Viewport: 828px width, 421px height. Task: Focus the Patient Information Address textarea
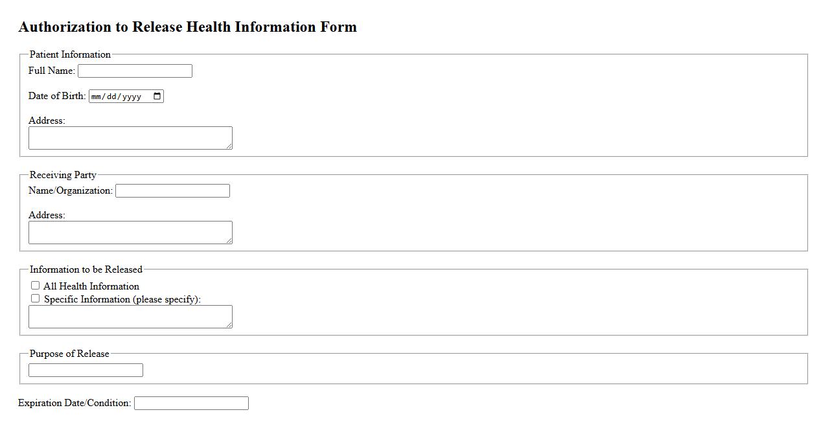(130, 138)
